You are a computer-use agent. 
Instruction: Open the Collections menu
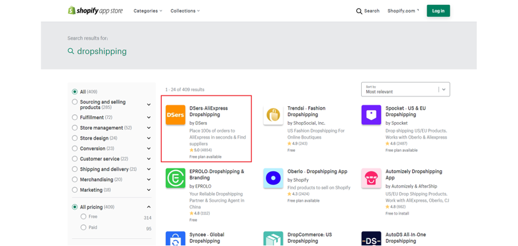(185, 11)
